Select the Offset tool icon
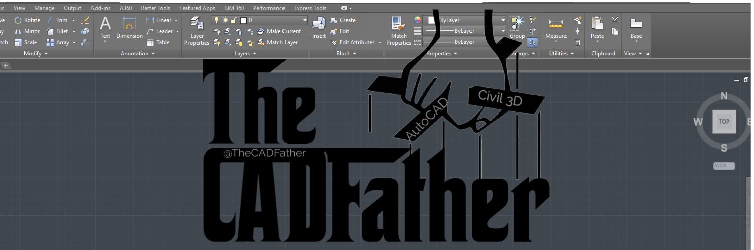This screenshot has height=250, width=754. pos(85,42)
